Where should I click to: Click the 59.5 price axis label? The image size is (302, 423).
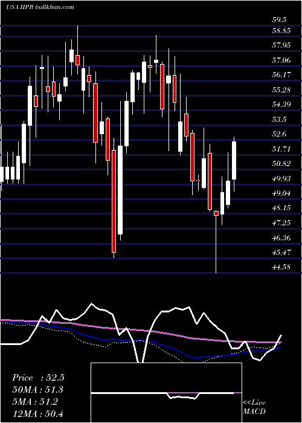pyautogui.click(x=279, y=20)
